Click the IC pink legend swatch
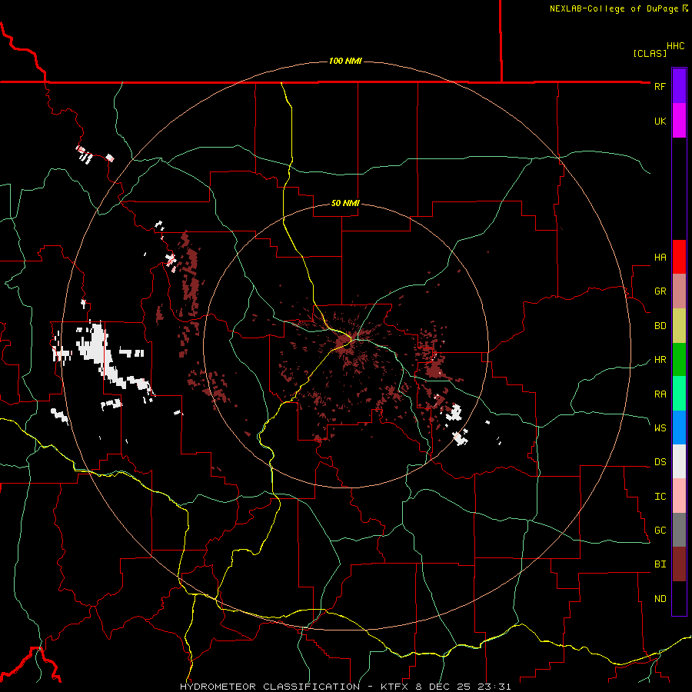 tap(679, 496)
